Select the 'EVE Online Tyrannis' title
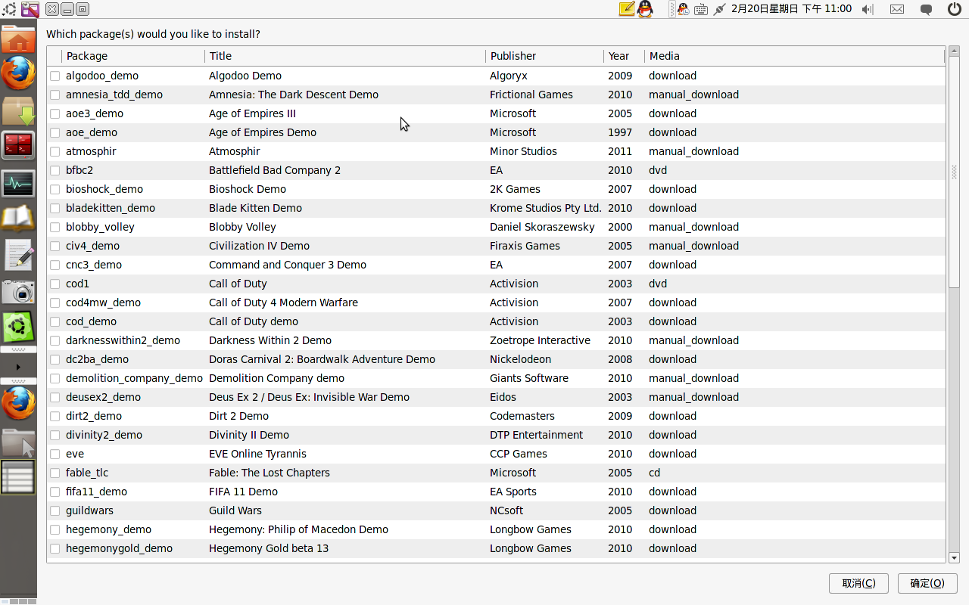 pyautogui.click(x=257, y=454)
